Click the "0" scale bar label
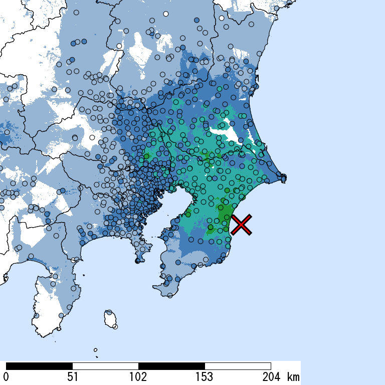The image size is (385, 385). tap(6, 377)
